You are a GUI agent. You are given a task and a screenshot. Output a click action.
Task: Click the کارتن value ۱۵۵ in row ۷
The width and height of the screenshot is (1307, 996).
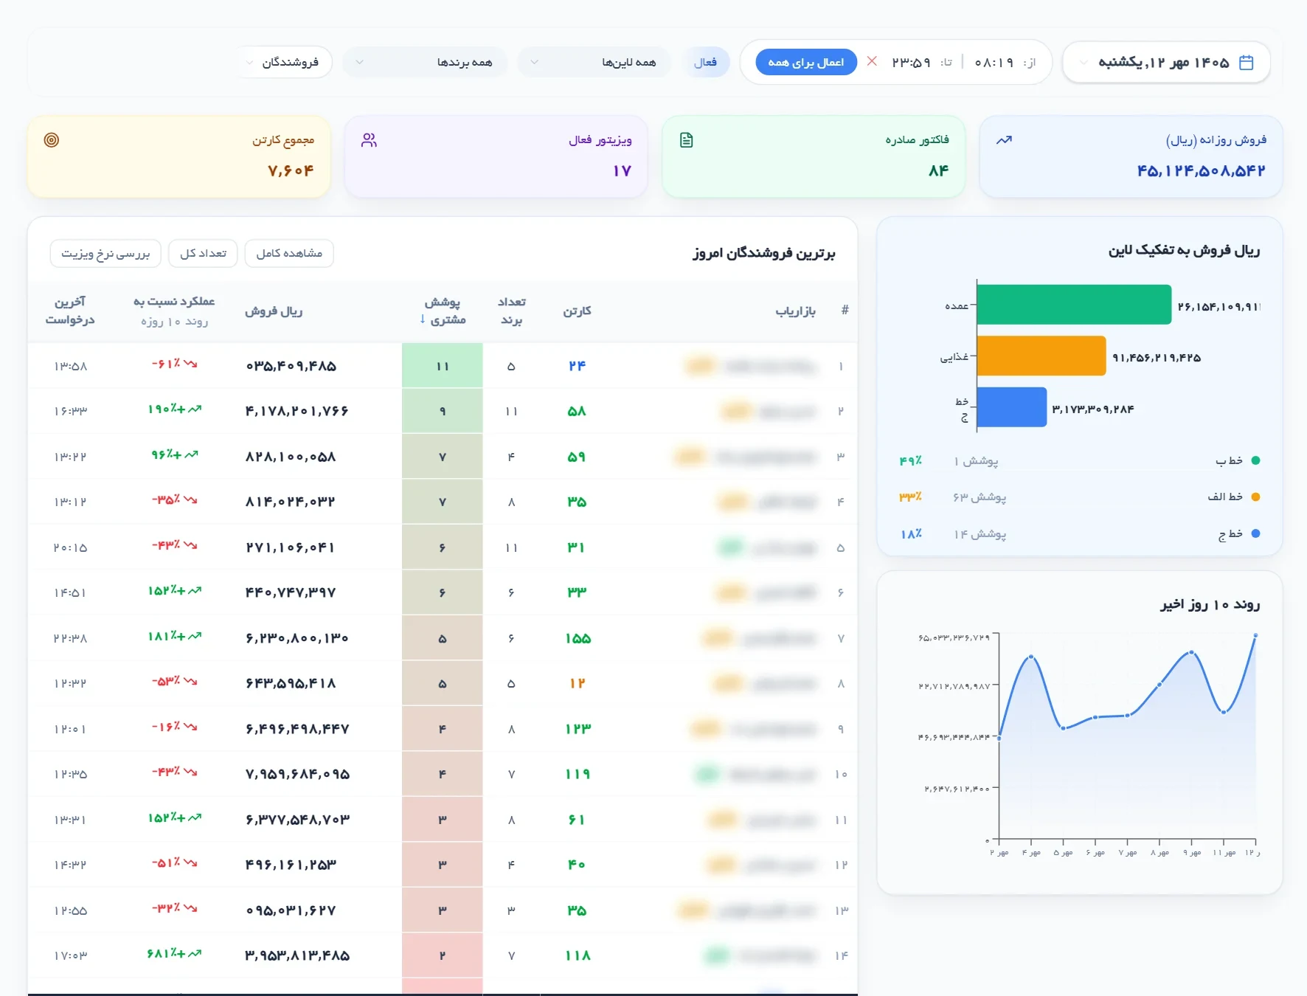pyautogui.click(x=578, y=638)
